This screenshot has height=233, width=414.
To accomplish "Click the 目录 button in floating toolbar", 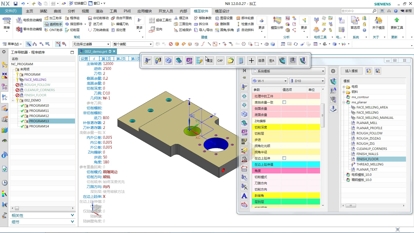I will point(261,61).
